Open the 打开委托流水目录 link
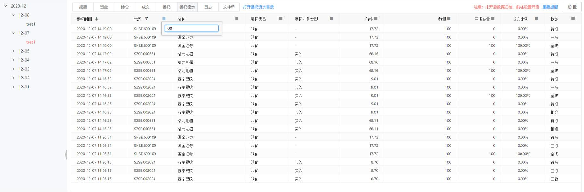This screenshot has width=584, height=192. tap(258, 7)
